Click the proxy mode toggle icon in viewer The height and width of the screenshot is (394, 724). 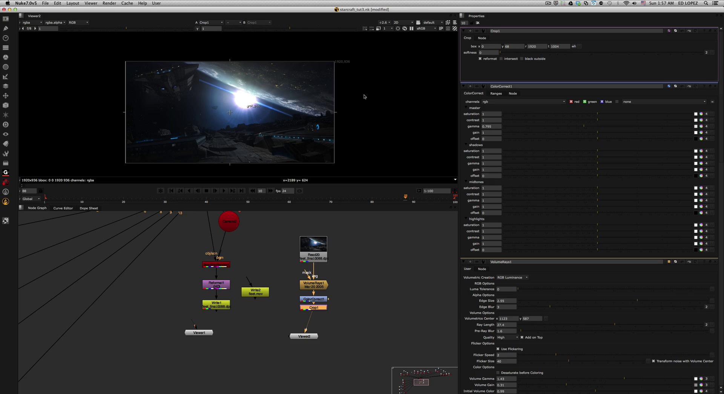[x=378, y=29]
